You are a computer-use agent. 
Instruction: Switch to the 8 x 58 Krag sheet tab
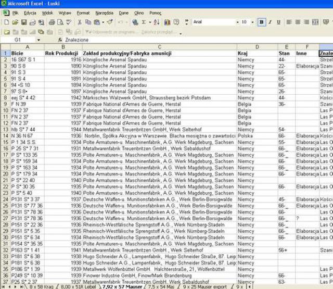tap(41, 286)
